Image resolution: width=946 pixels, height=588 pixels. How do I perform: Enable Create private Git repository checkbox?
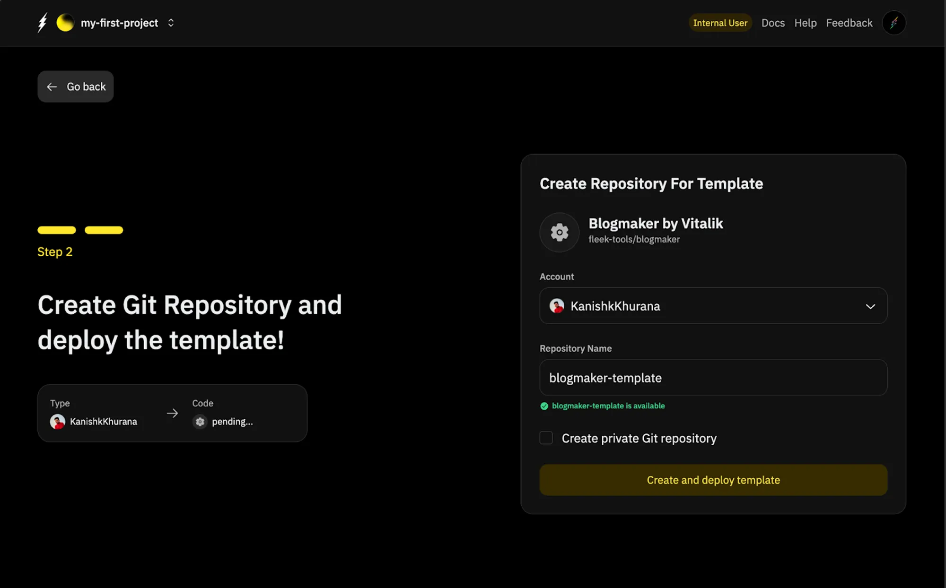click(x=546, y=438)
